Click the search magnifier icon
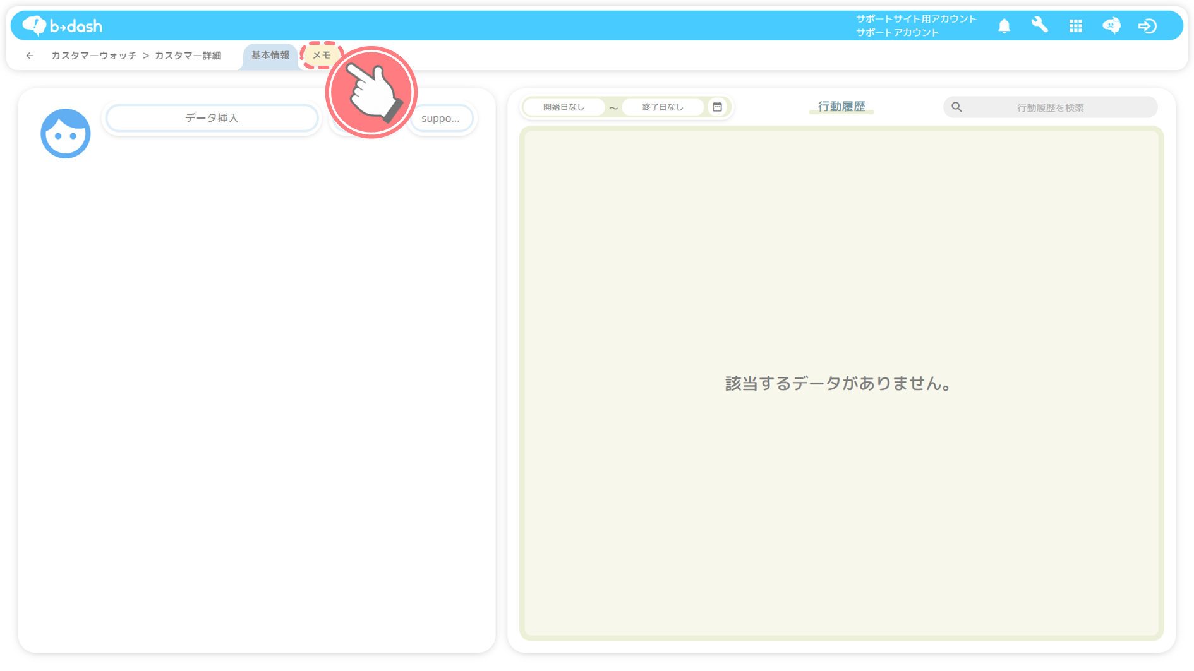Screen dimensions: 1194x671 (956, 107)
